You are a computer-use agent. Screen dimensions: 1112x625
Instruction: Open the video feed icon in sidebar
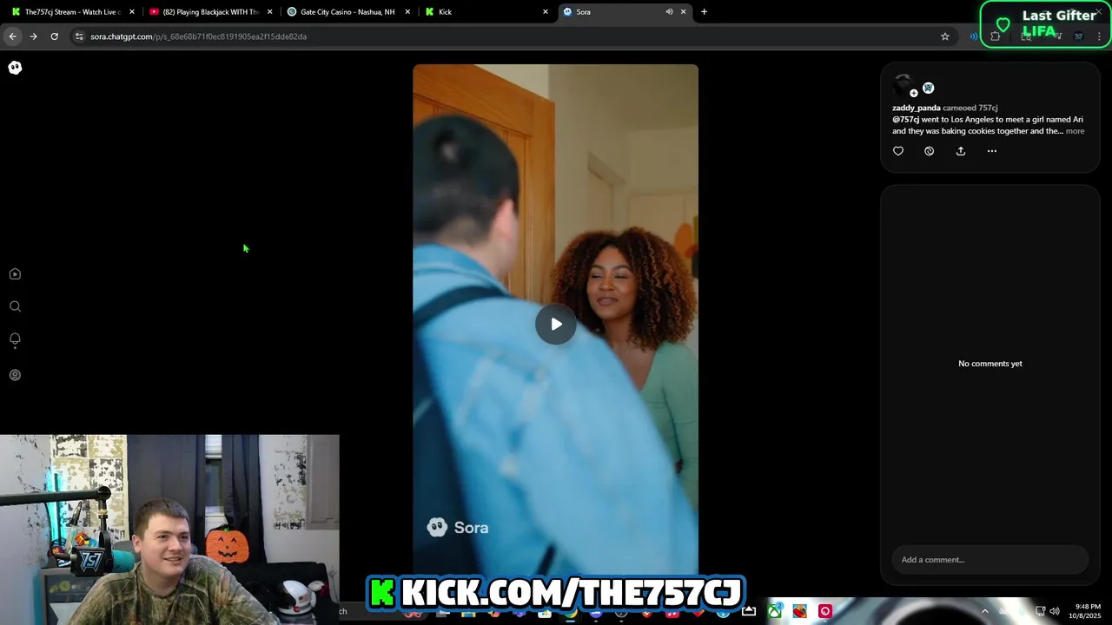(15, 274)
